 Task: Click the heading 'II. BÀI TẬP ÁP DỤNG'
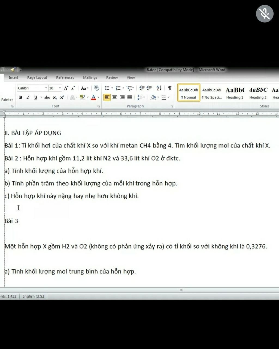coord(33,133)
